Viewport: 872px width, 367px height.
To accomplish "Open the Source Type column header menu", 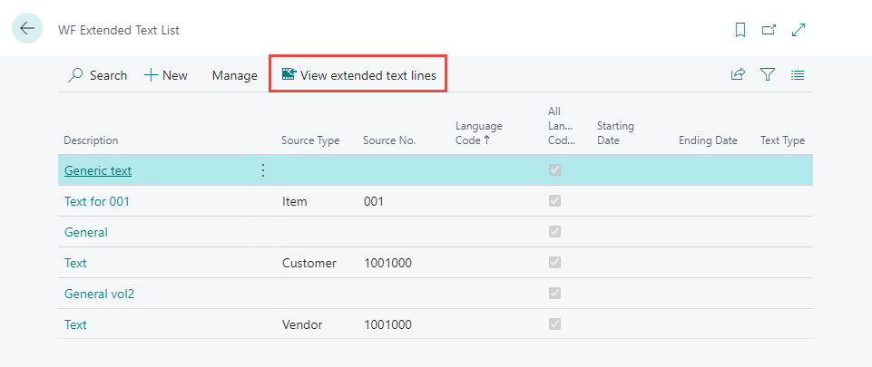I will click(310, 140).
